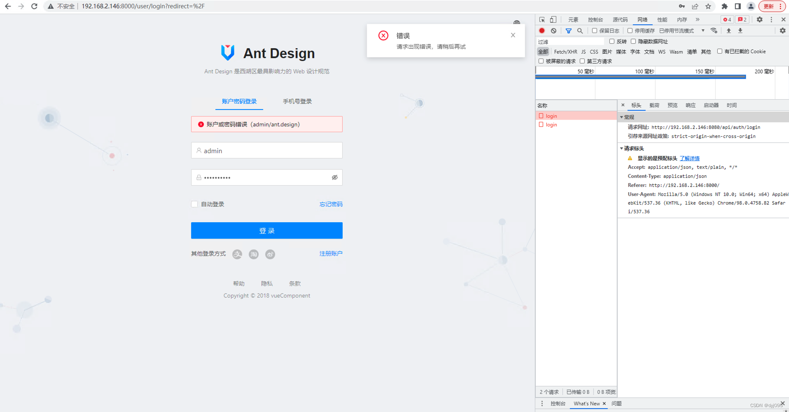Log in with Taobao icon
The image size is (789, 412).
[254, 254]
